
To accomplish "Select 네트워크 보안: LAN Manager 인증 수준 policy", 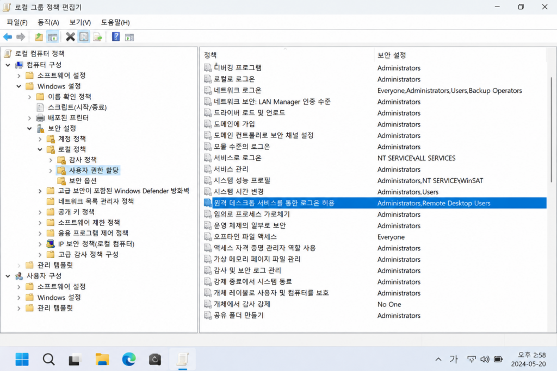I will tap(272, 102).
